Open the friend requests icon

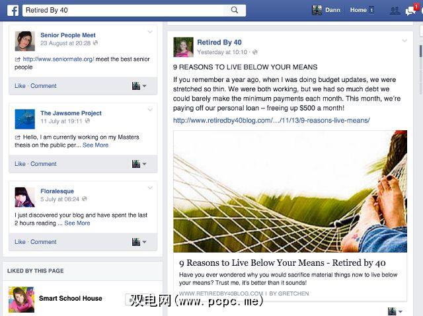tap(395, 11)
